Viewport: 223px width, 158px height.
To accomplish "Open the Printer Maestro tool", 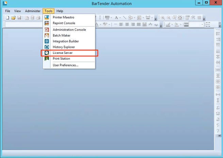I will click(x=63, y=17).
